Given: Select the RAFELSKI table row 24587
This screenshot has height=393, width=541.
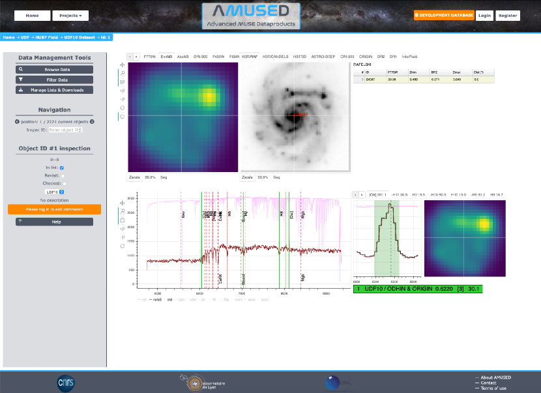Looking at the screenshot, I should point(424,80).
